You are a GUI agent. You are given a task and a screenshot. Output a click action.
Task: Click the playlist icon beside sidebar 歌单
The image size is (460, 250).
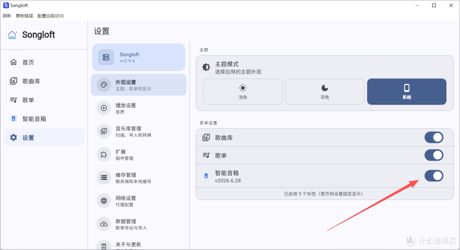click(14, 100)
